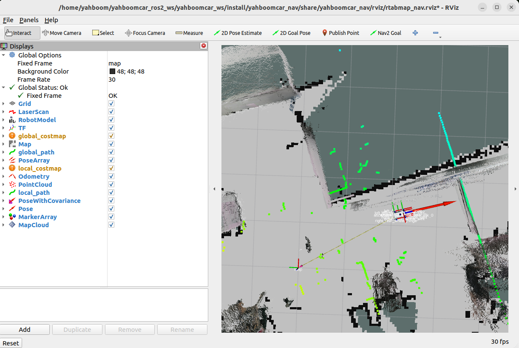Screen dimensions: 519x348
Task: Click the Reset button
Action: (11, 343)
